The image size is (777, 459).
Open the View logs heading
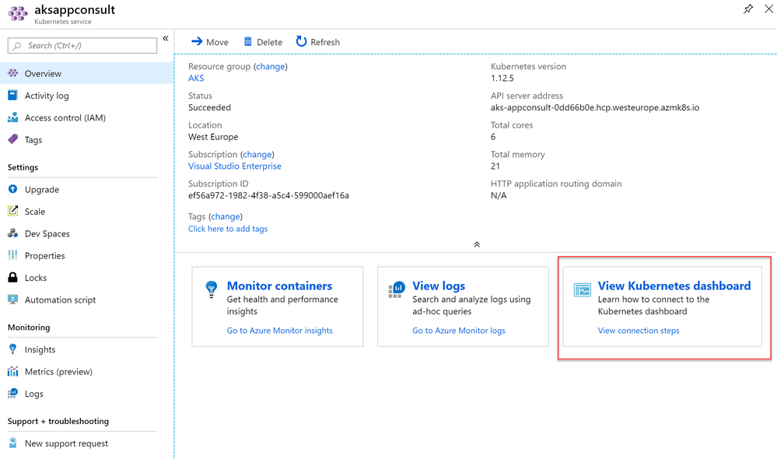click(439, 286)
